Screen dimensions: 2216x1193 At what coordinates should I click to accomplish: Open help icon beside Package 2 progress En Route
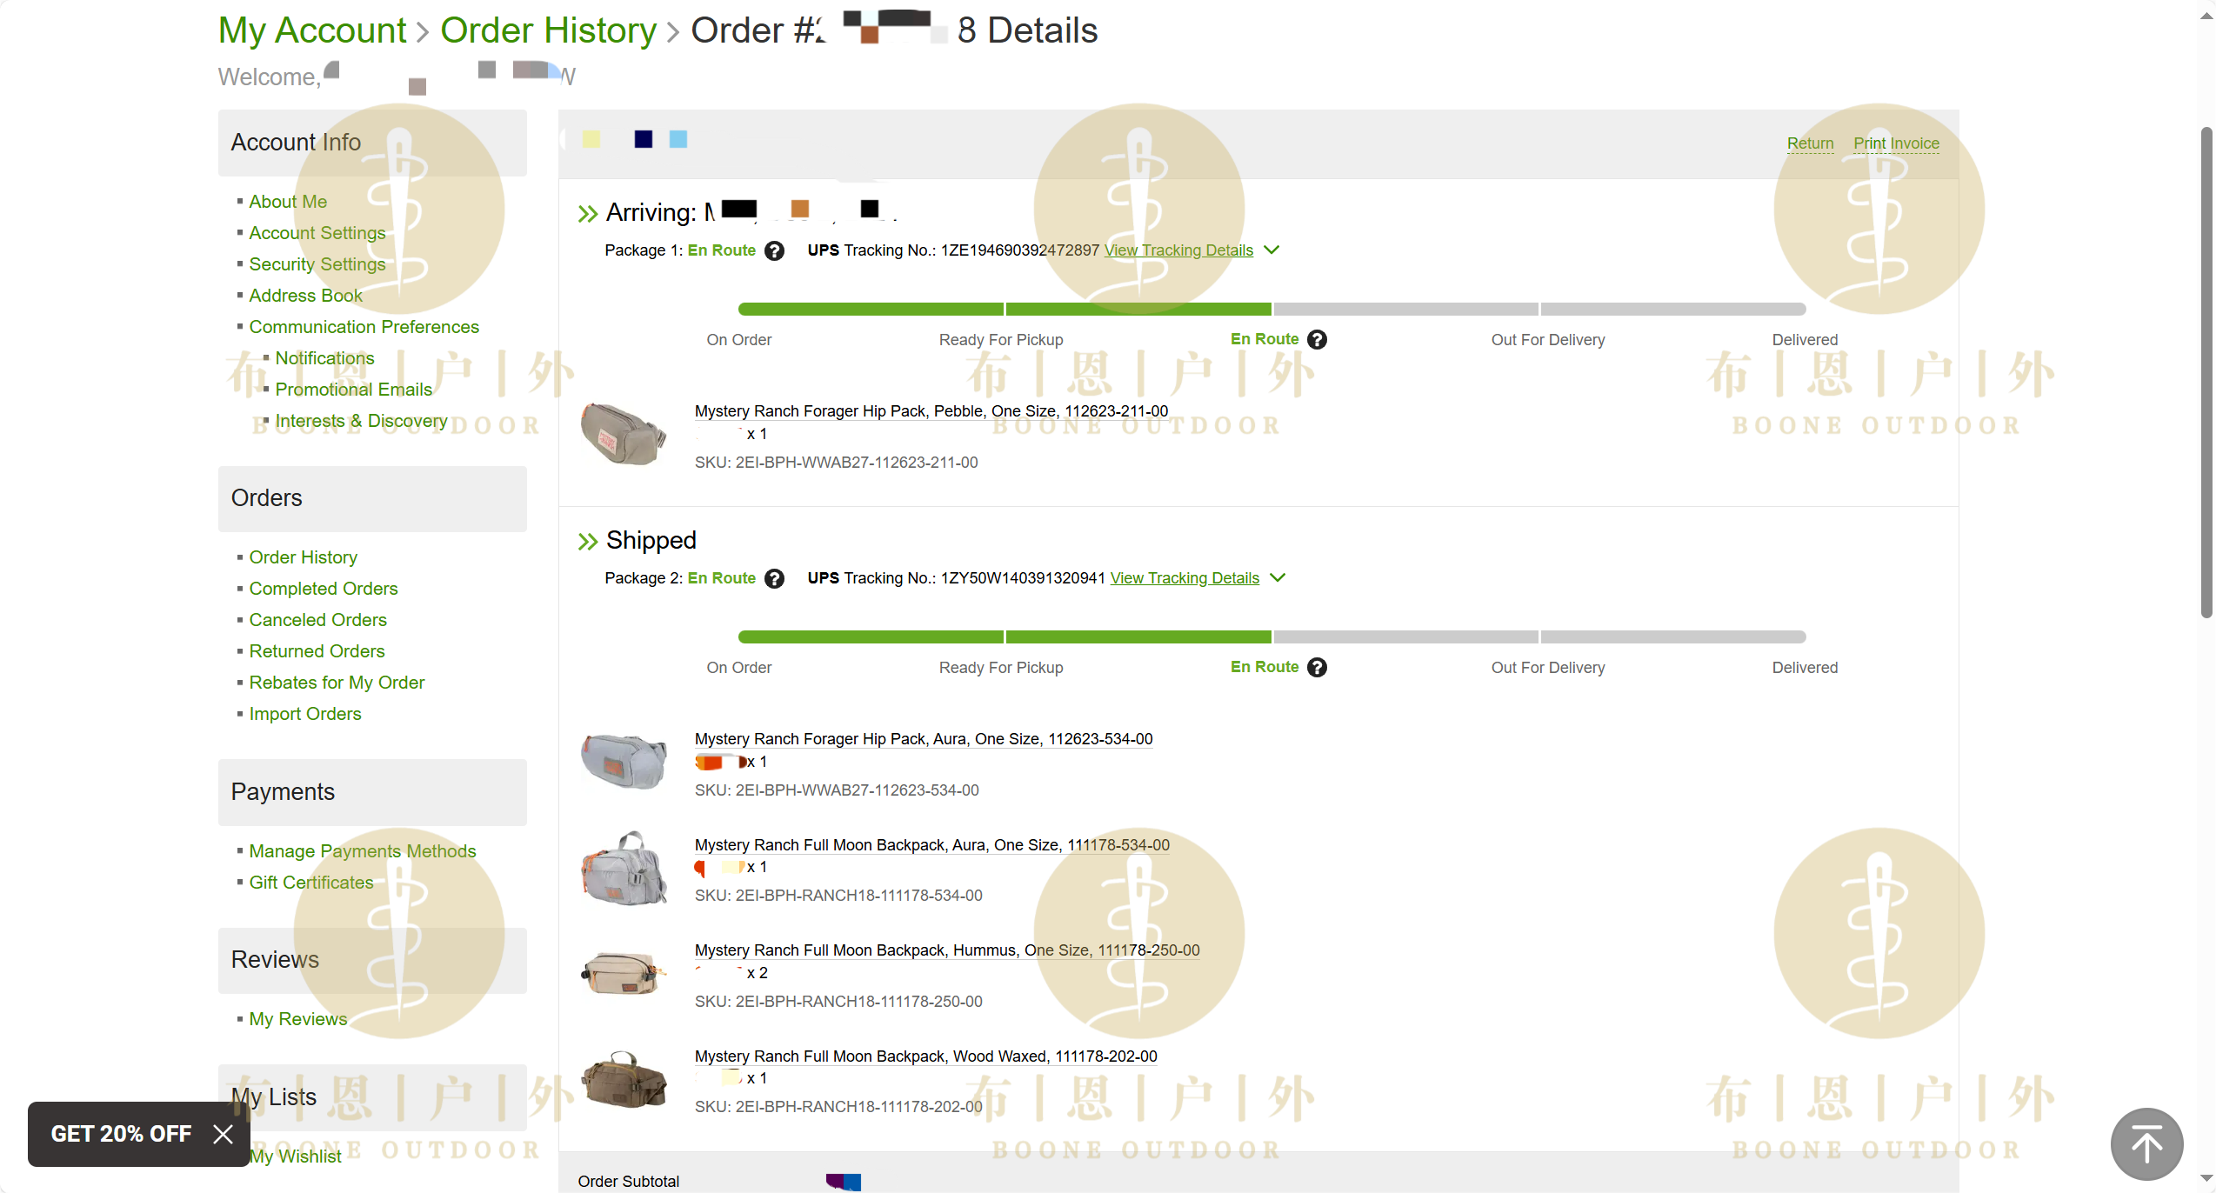[1318, 668]
